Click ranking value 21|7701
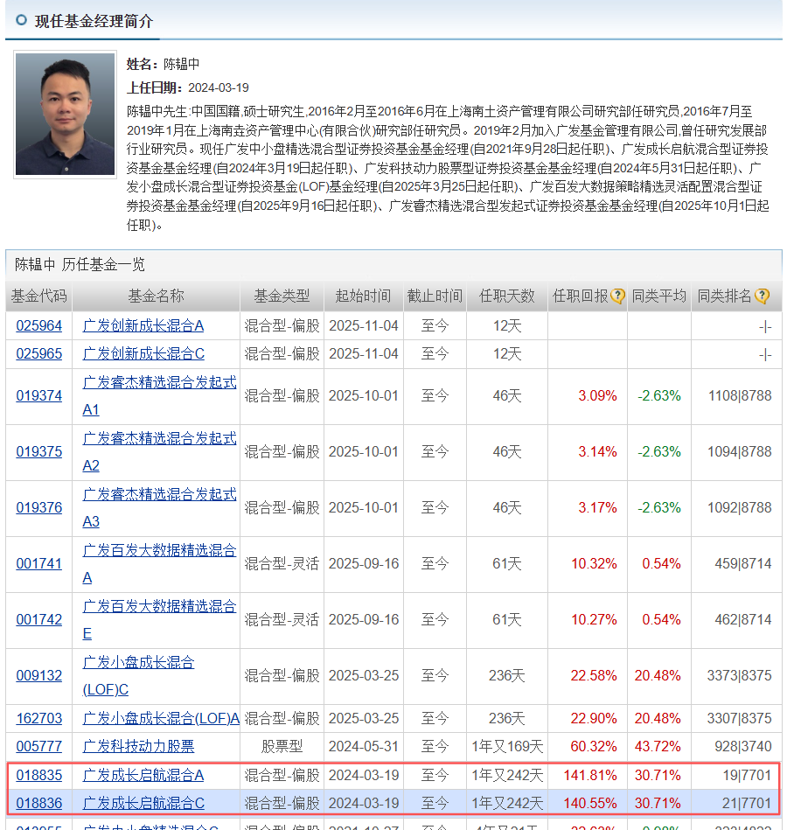The height and width of the screenshot is (830, 787). click(x=748, y=804)
